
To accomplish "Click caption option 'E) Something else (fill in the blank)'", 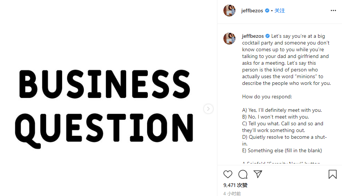I will click(282, 150).
